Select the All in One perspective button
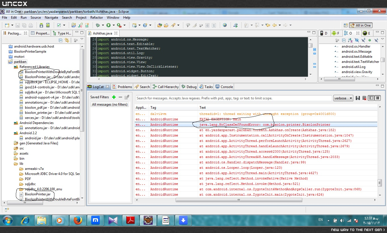387x233 pixels. pos(361,25)
